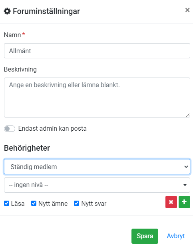Click the gear icon beside Foruminställningar
This screenshot has height=249, width=193.
tap(7, 11)
